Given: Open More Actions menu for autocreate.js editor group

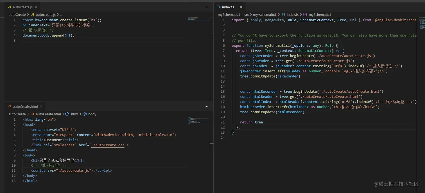Looking at the screenshot, I should pyautogui.click(x=206, y=7).
